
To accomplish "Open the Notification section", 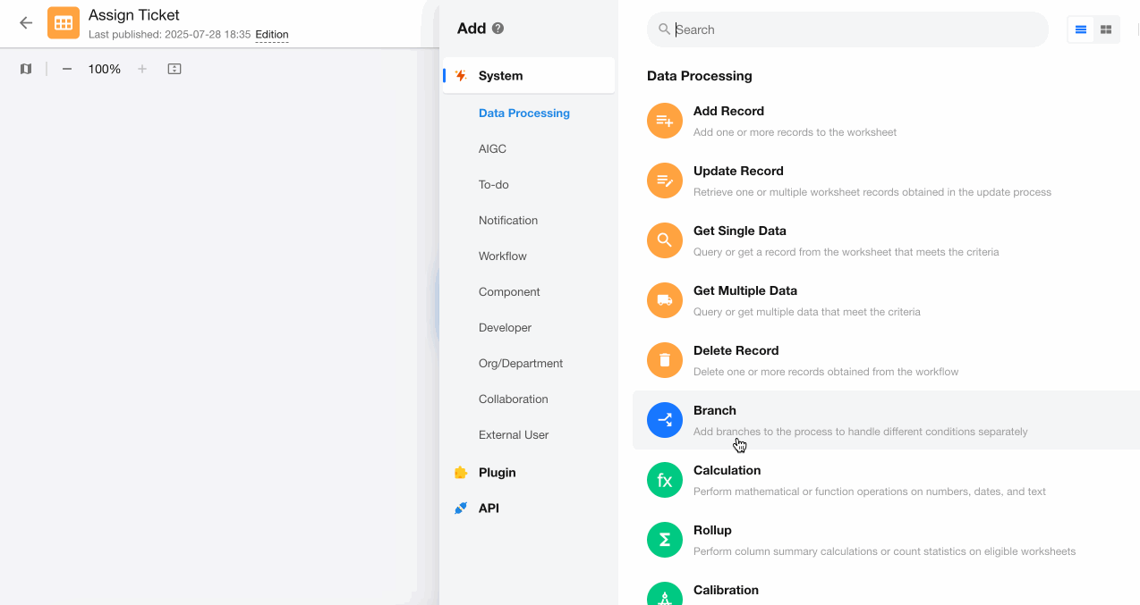I will point(507,221).
